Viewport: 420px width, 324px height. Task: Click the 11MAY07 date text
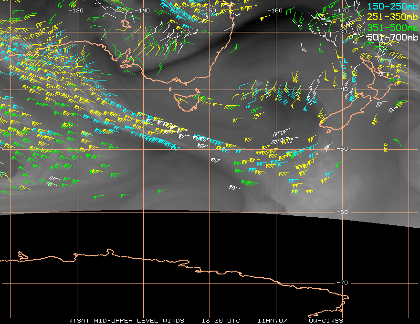[x=273, y=321]
